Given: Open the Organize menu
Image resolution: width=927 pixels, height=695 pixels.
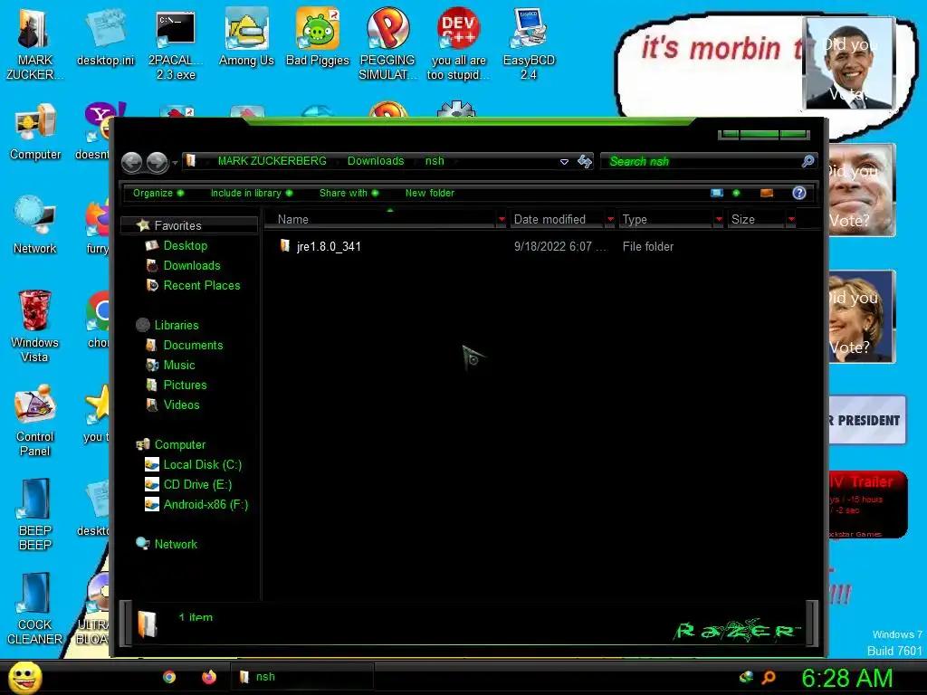Looking at the screenshot, I should click(x=158, y=193).
